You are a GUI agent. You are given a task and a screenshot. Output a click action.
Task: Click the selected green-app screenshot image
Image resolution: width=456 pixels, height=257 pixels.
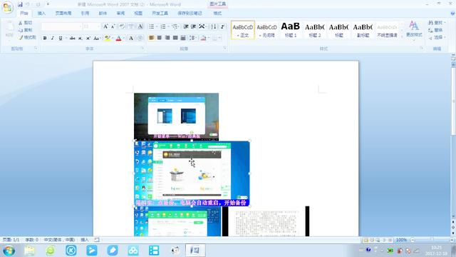click(x=192, y=173)
